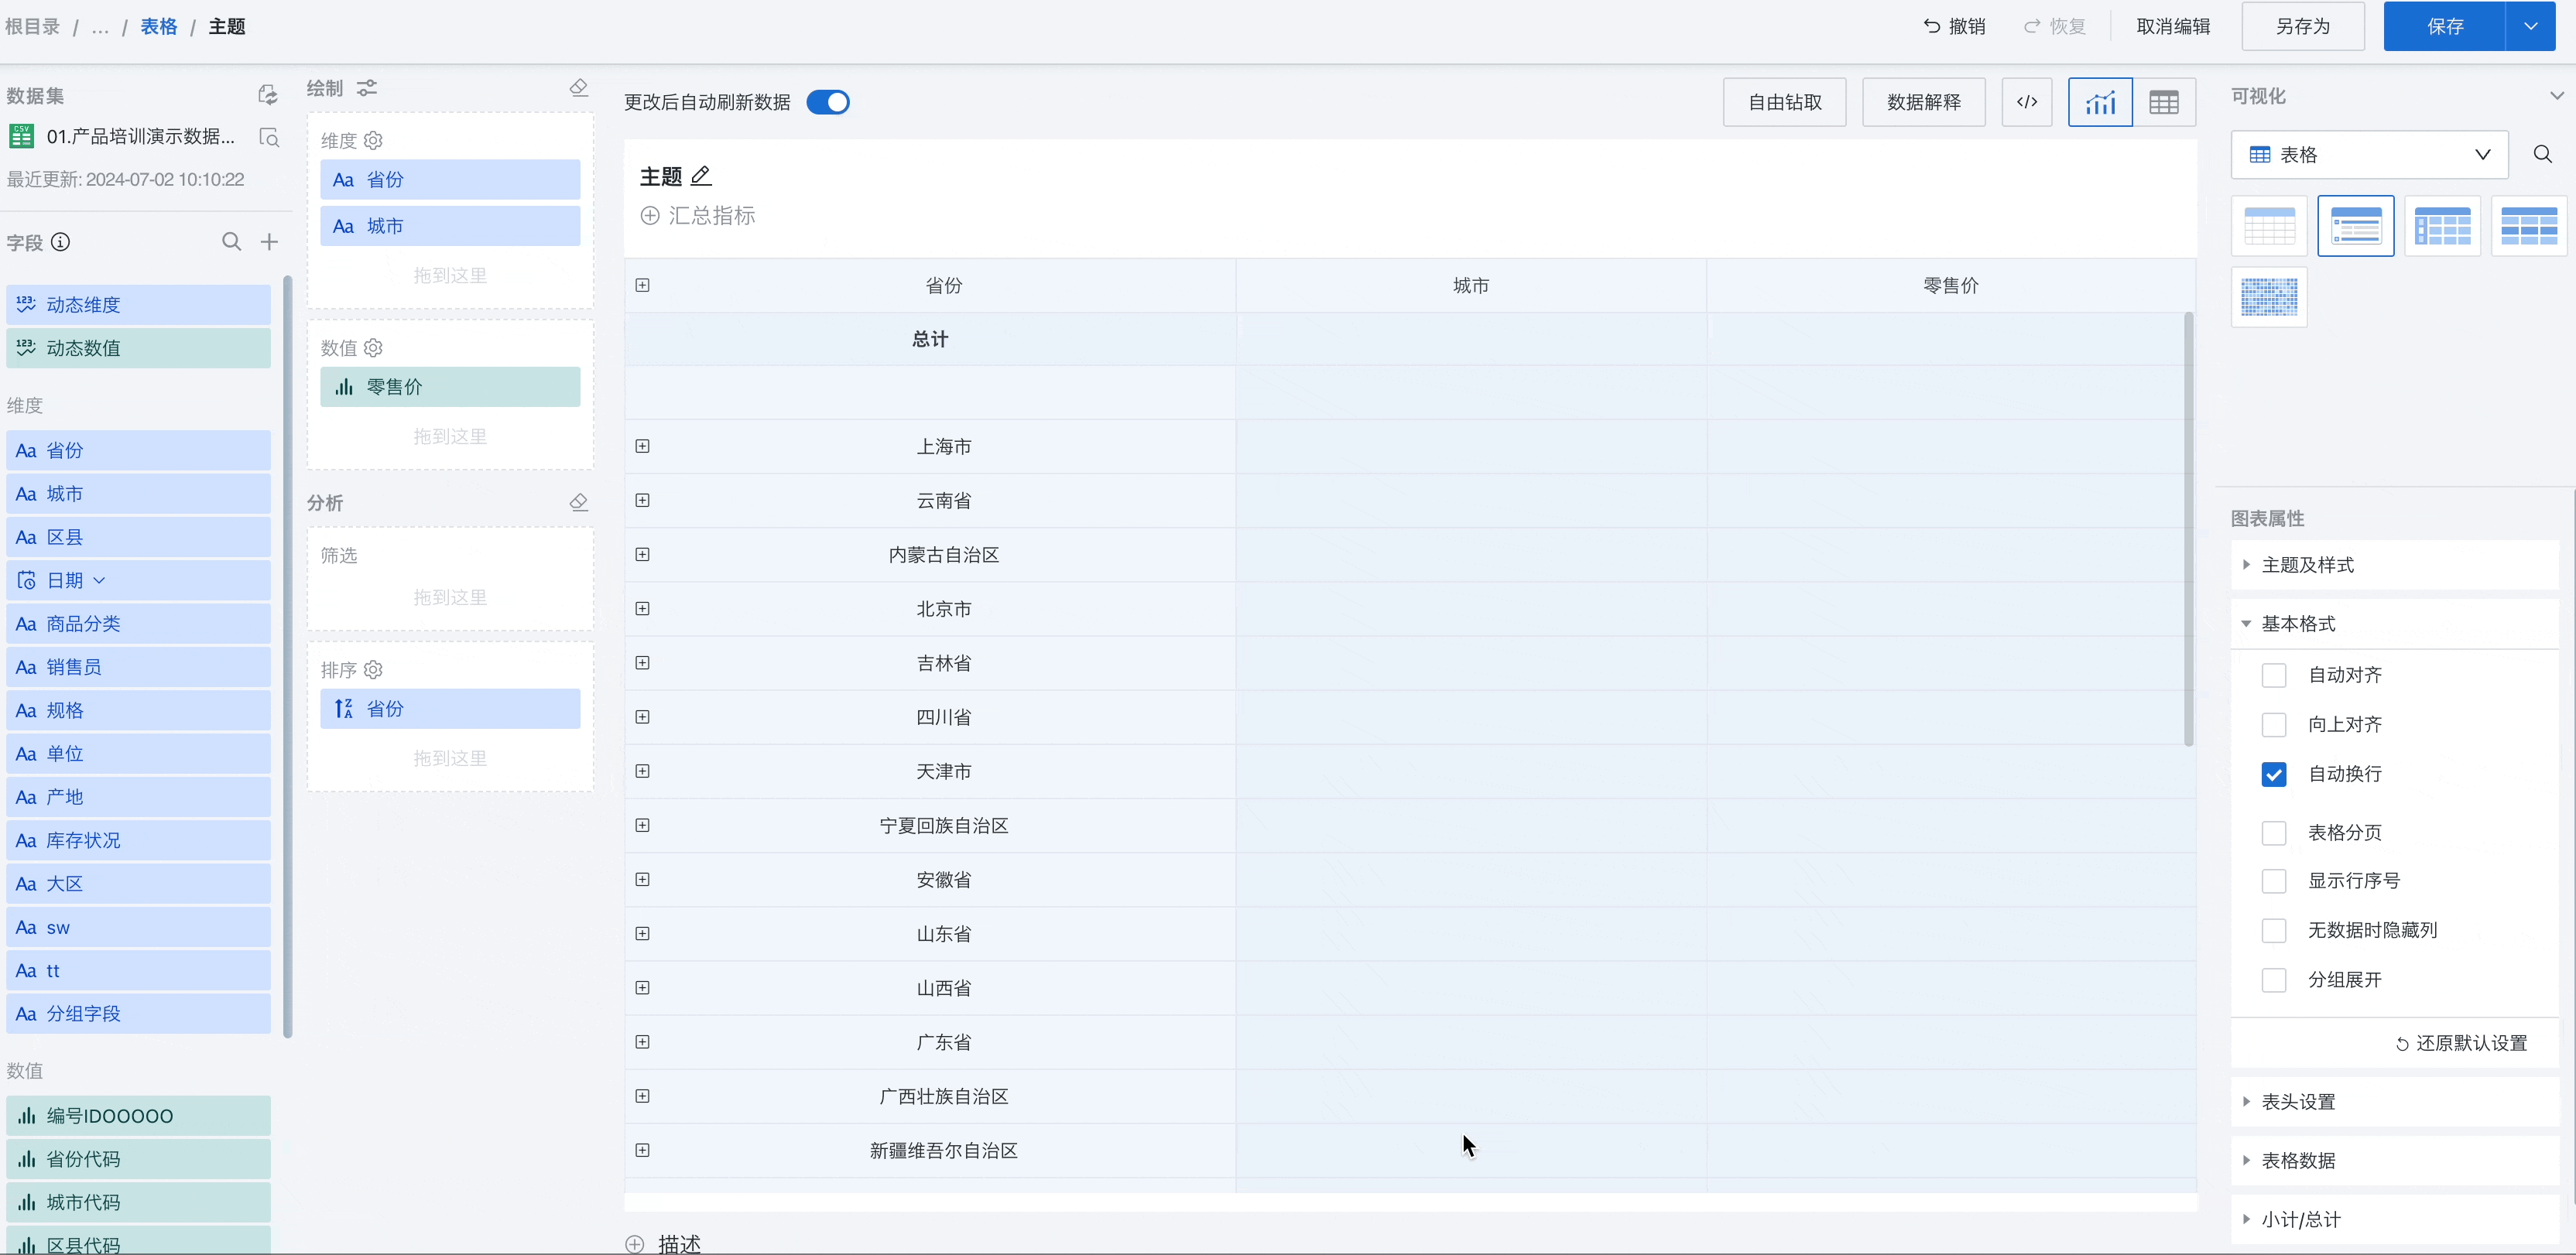
Task: Toggle the sort order icon on 省份
Action: click(343, 709)
